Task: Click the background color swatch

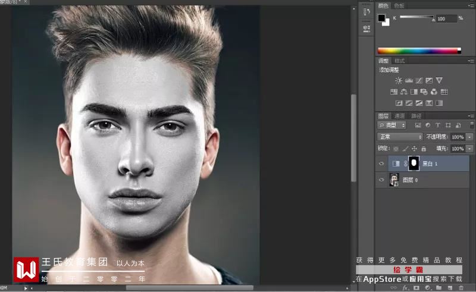Action: 386,23
